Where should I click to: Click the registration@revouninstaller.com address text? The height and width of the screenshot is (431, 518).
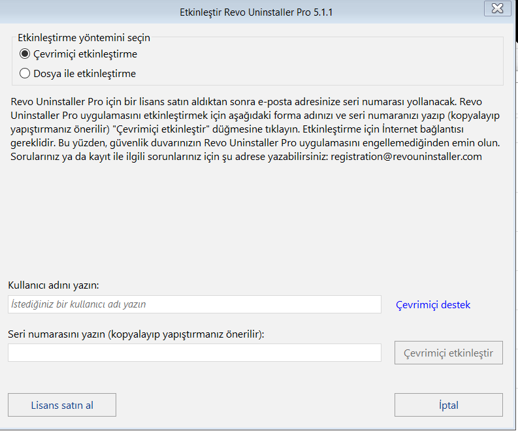click(x=406, y=157)
